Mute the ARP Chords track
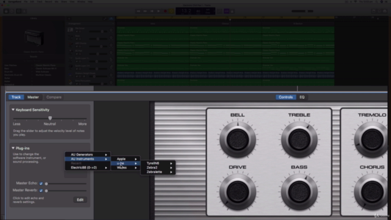The width and height of the screenshot is (391, 220). coord(77,46)
